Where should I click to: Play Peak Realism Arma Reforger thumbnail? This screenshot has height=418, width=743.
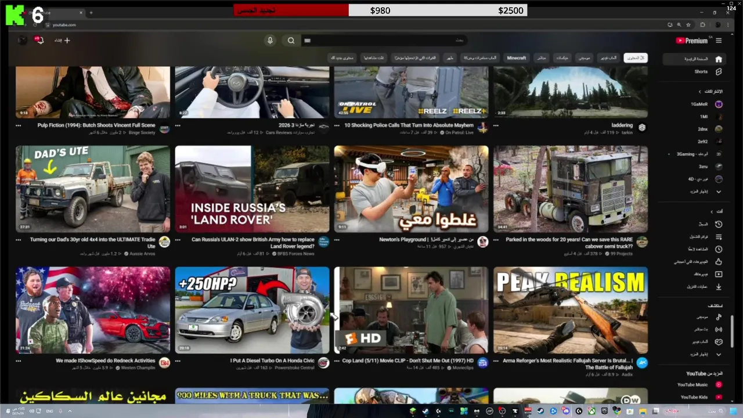(571, 310)
